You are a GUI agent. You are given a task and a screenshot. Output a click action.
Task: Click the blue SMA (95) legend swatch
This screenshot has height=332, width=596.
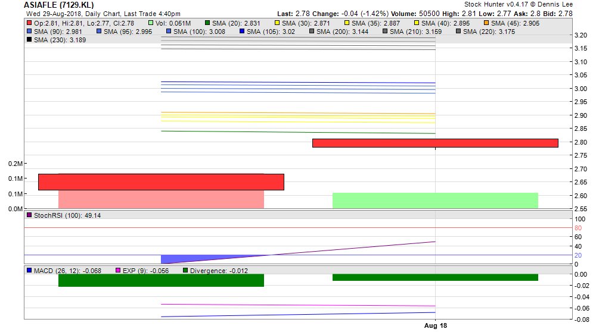point(99,32)
